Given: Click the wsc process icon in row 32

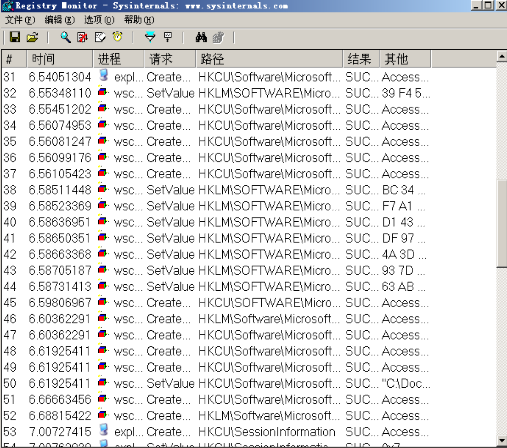Looking at the screenshot, I should pos(103,92).
